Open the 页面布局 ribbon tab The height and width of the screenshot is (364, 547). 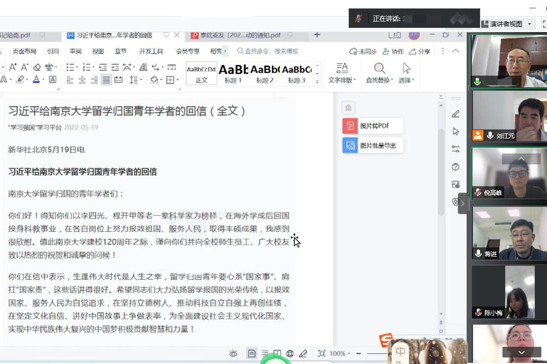tap(24, 51)
